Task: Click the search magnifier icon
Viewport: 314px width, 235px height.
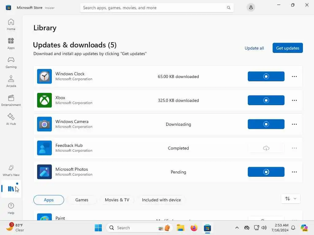Action: pos(228,8)
